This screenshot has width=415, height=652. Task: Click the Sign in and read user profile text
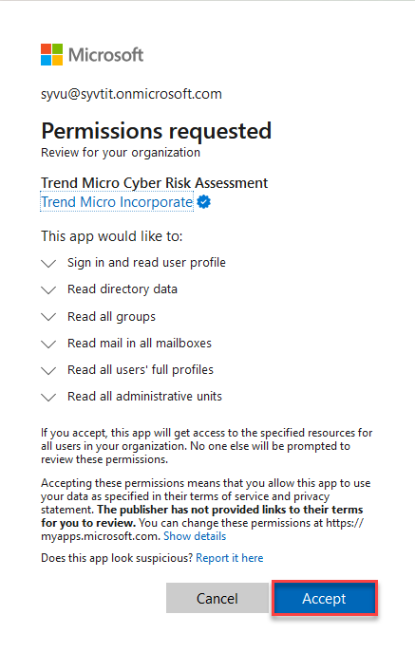click(x=146, y=263)
